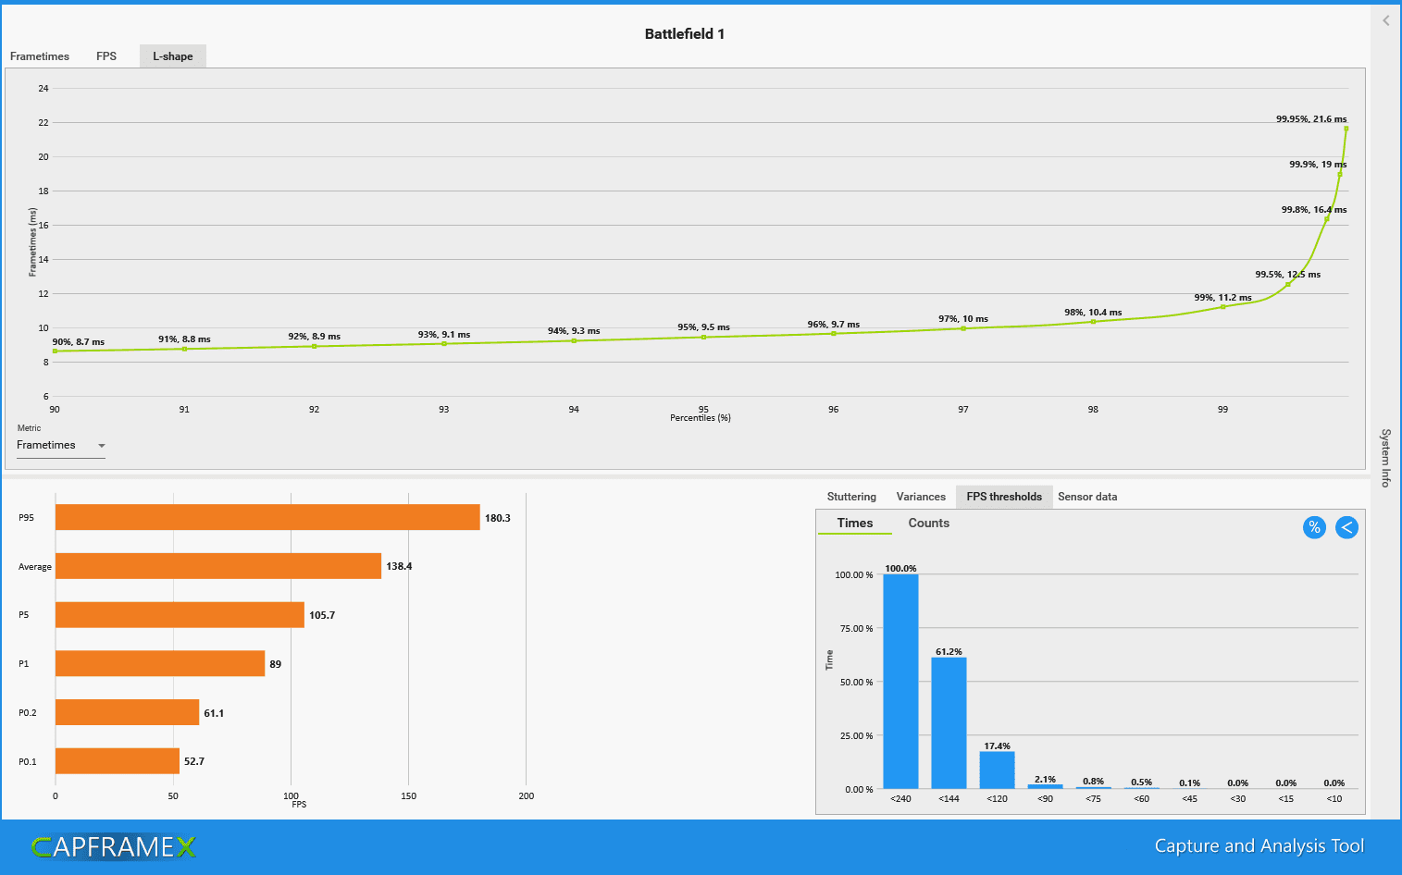Open the System Info side panel

[1385, 458]
